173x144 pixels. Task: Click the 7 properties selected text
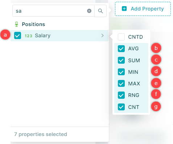point(41,134)
